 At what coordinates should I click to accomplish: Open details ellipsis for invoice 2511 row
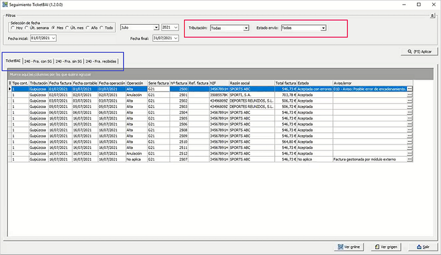(x=409, y=148)
